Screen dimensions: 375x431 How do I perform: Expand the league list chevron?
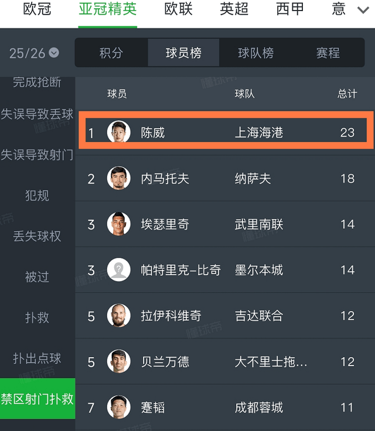tap(363, 10)
